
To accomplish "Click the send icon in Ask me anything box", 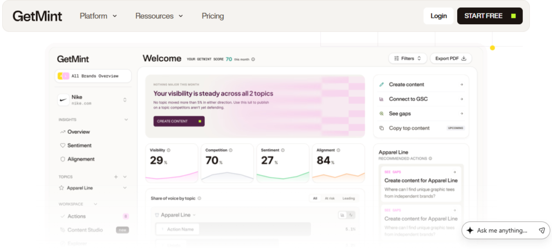I will [542, 230].
